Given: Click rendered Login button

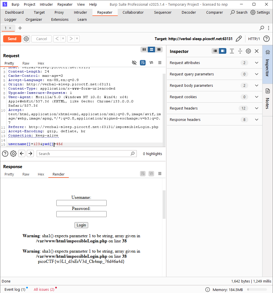Looking at the screenshot, I should [x=81, y=225].
